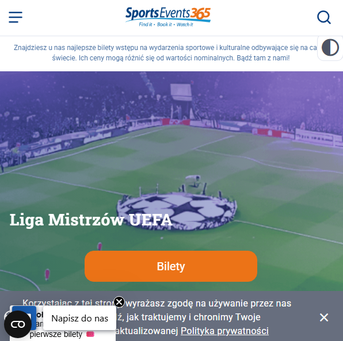Open the round black chat widget

point(18,324)
